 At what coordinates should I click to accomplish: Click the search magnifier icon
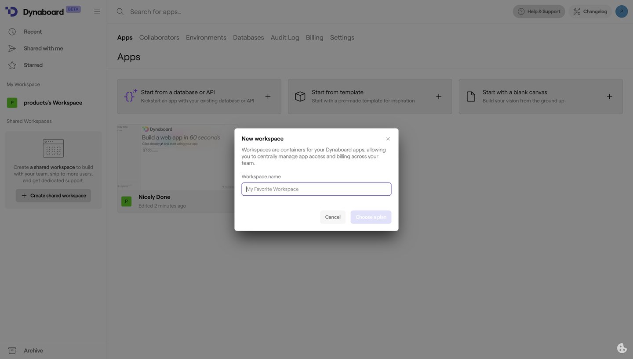[120, 11]
